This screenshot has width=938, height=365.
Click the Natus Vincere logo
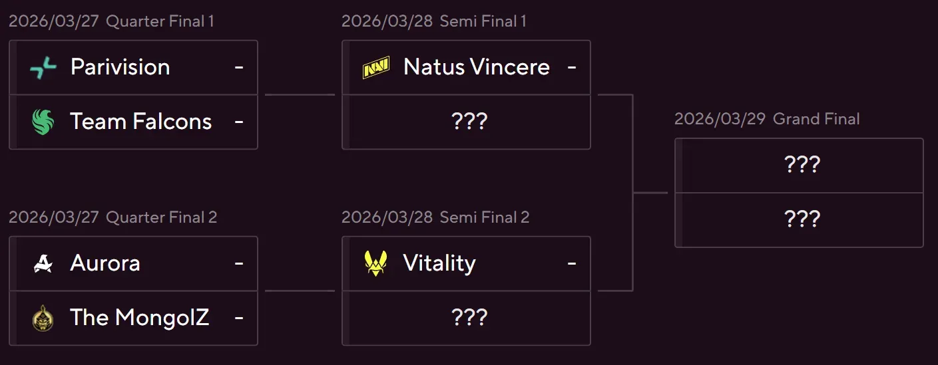pyautogui.click(x=376, y=68)
